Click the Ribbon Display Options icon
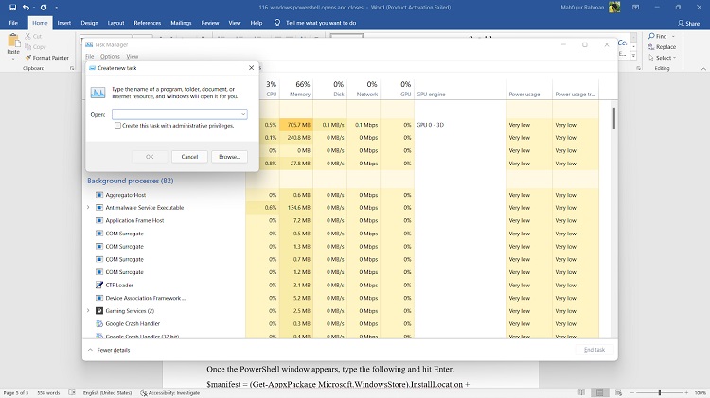710x398 pixels. point(636,8)
